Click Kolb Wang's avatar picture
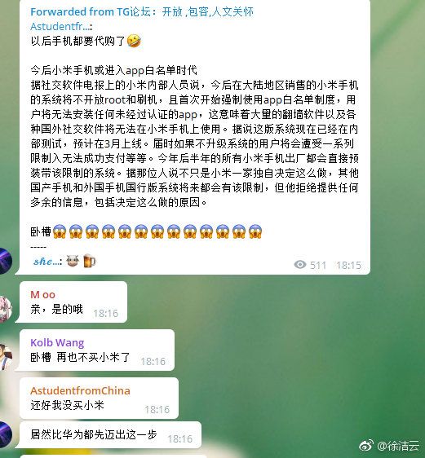This screenshot has height=458, width=425. click(x=6, y=357)
